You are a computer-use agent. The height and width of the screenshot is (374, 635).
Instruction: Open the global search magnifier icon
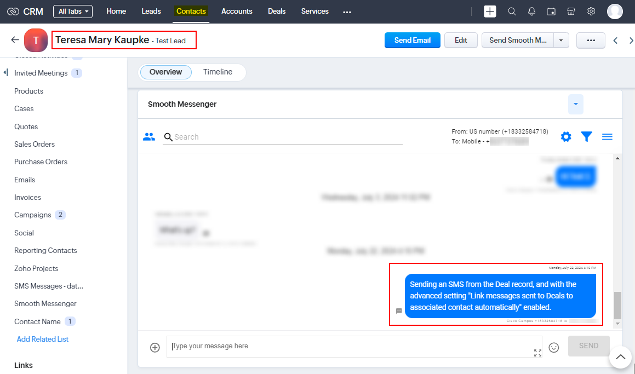[x=512, y=11]
